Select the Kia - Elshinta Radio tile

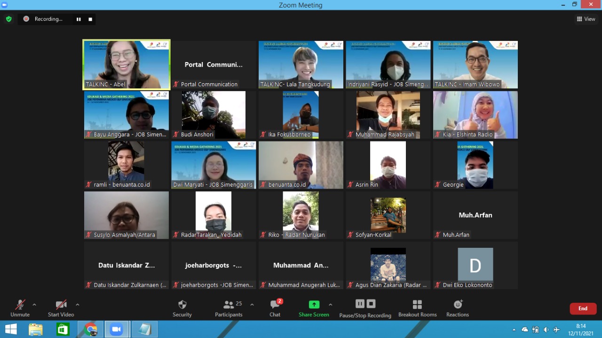[x=475, y=115]
